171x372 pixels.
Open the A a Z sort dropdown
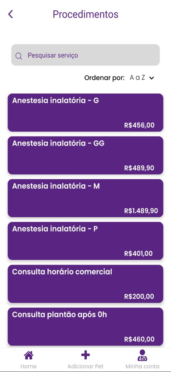(x=142, y=78)
